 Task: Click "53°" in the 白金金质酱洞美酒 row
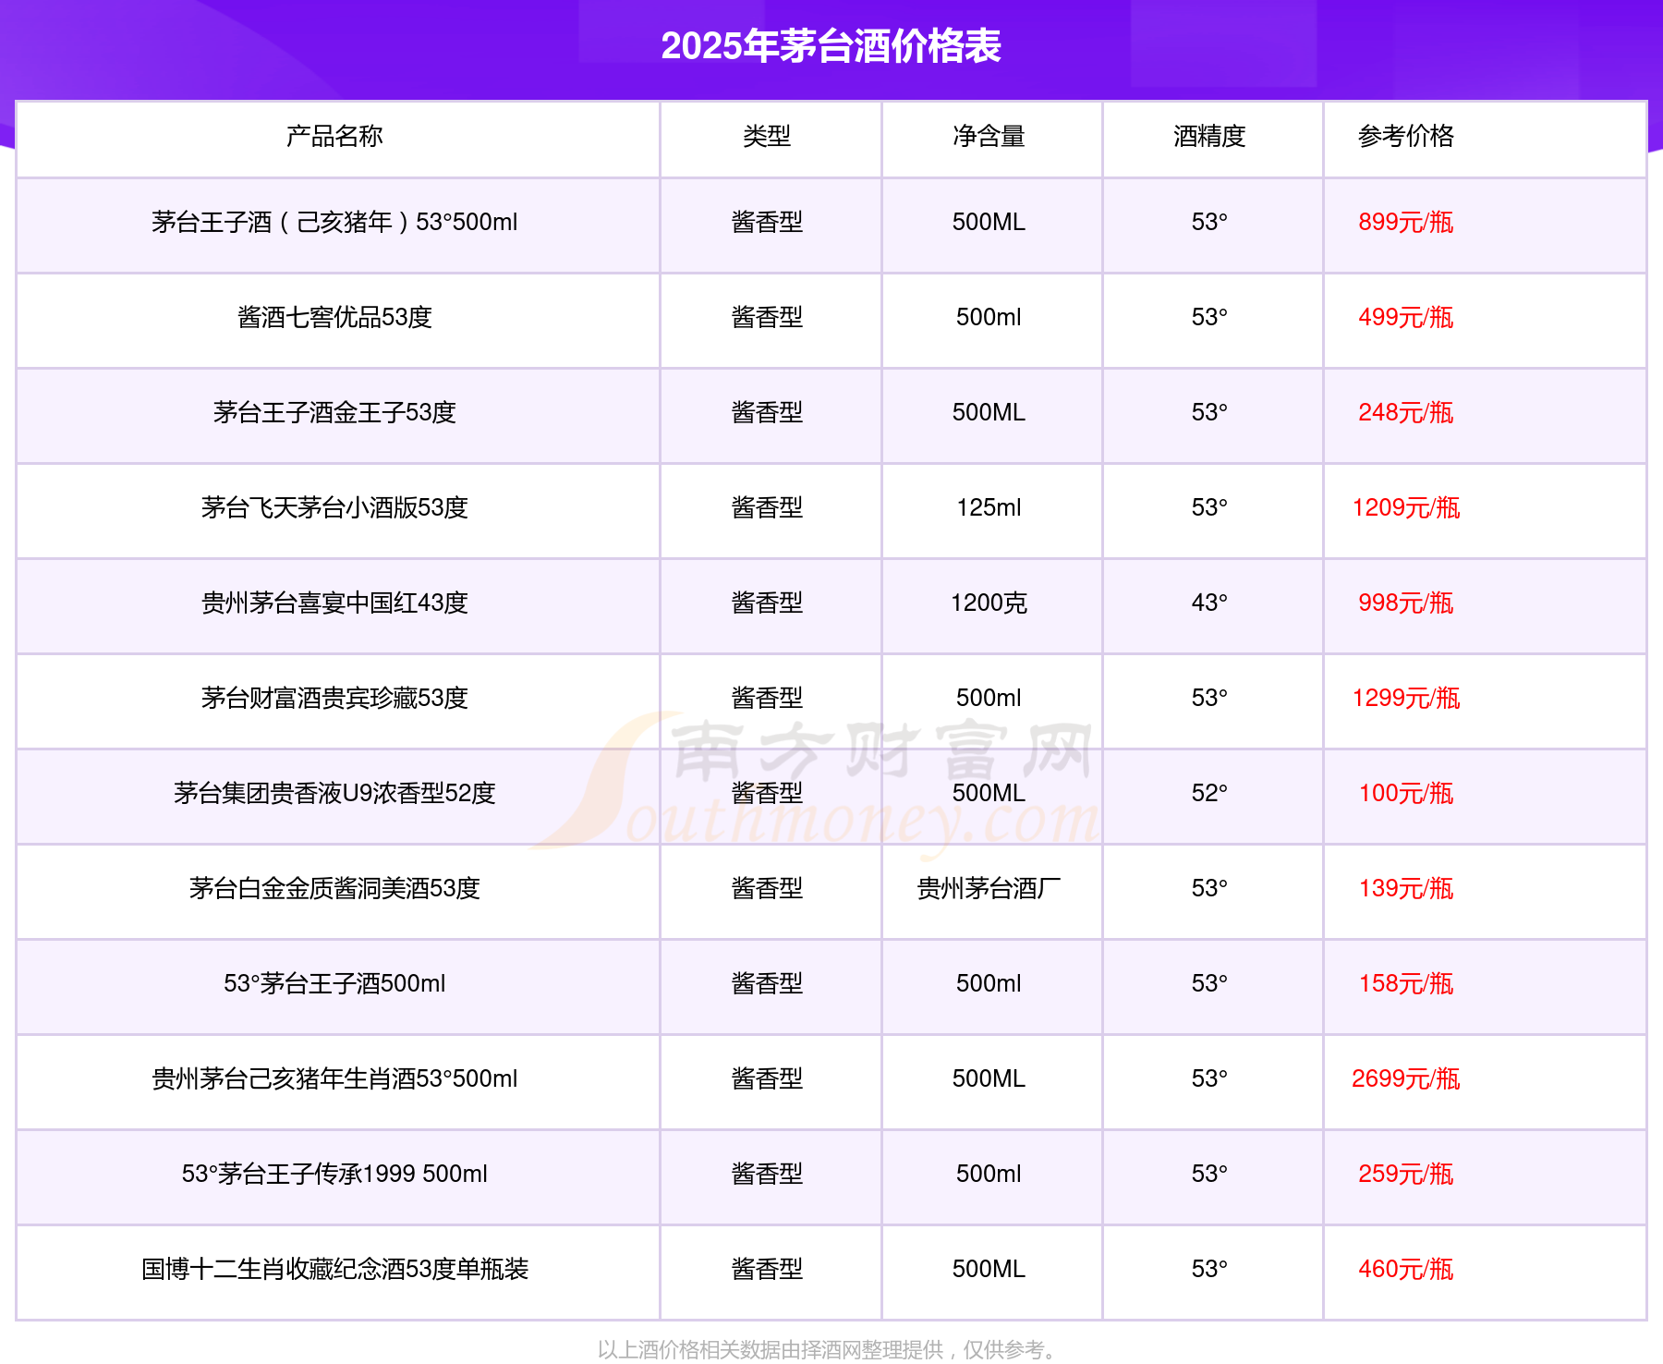(1209, 888)
